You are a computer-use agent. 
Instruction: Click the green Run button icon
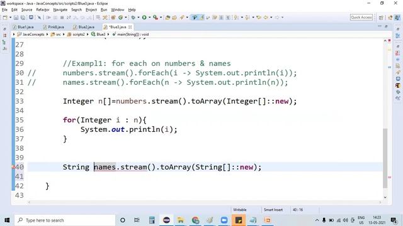(x=144, y=18)
